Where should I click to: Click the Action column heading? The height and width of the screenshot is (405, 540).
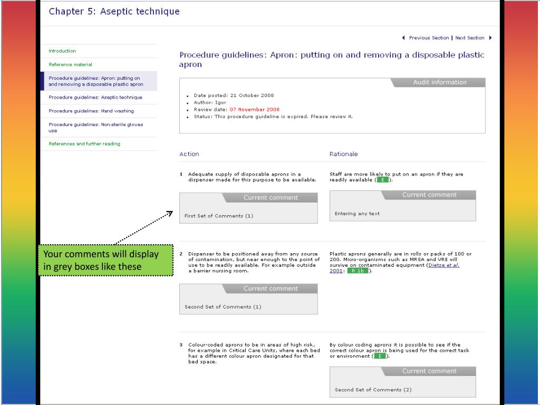tap(189, 154)
